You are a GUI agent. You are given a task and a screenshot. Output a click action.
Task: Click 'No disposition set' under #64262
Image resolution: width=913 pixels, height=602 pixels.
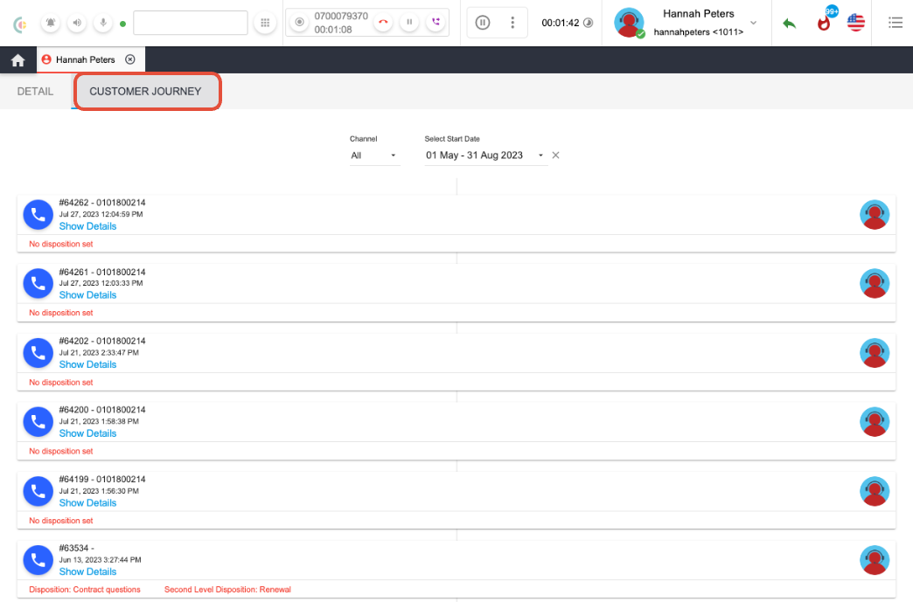click(61, 244)
